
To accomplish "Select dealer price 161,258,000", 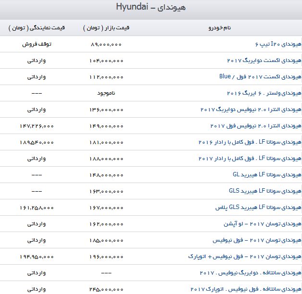I will click(x=37, y=208).
